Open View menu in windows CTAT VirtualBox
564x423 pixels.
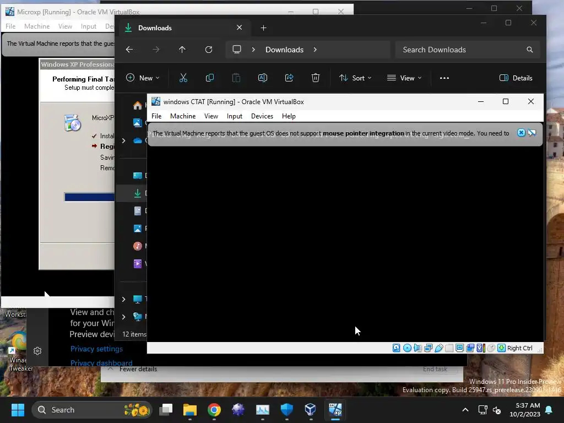pyautogui.click(x=211, y=116)
